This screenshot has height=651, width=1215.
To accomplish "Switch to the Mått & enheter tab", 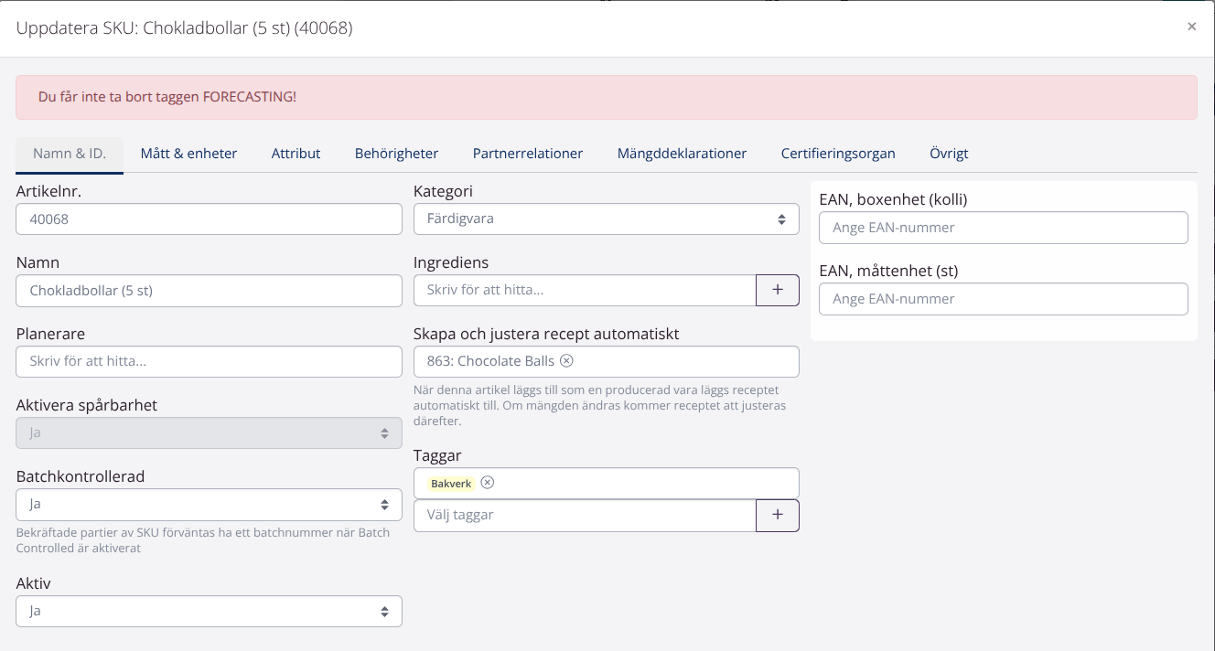I will point(188,154).
